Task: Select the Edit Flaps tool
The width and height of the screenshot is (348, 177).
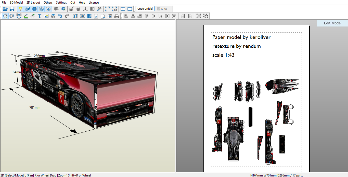Action: point(33,16)
